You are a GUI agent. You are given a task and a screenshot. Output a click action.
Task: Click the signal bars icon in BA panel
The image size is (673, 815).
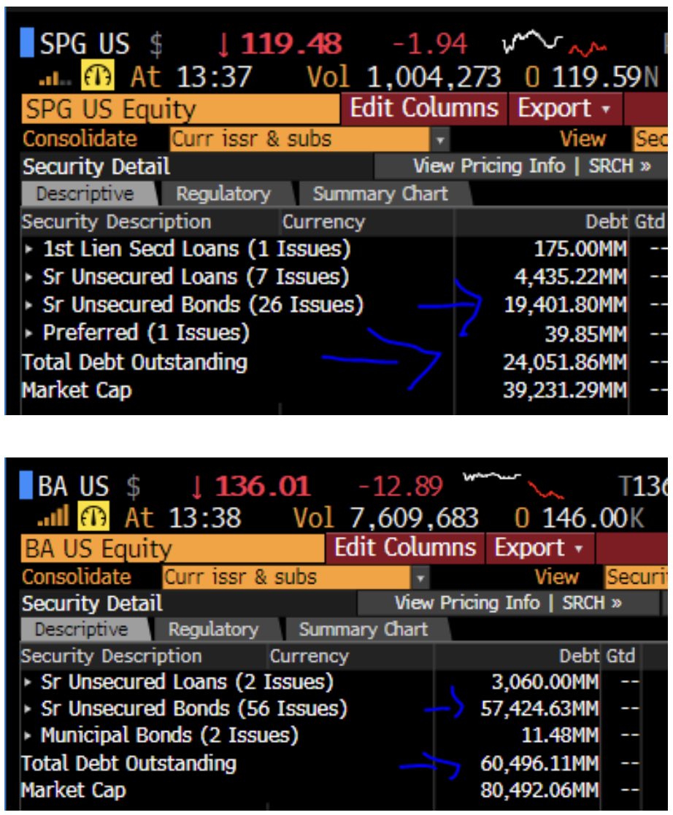(x=53, y=516)
